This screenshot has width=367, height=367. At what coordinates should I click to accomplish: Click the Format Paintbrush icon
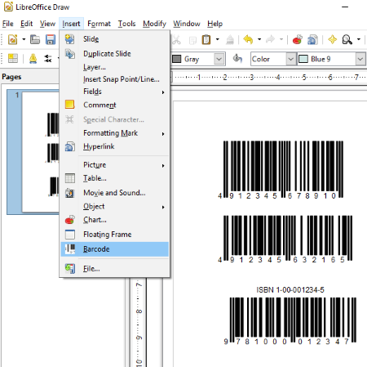(x=230, y=40)
